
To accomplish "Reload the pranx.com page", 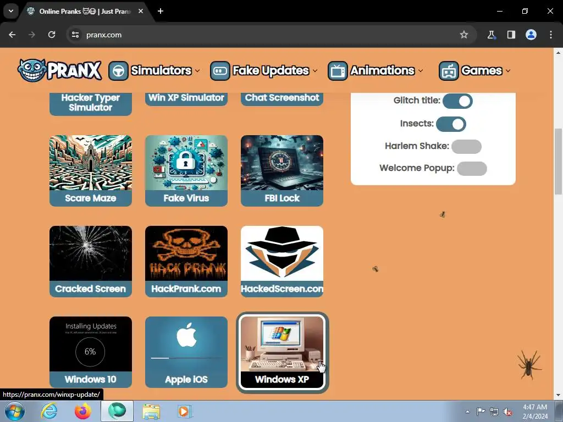I will [52, 35].
